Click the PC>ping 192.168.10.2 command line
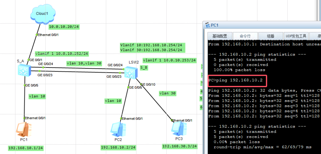Screen dimensions: 321x154 (x=235, y=80)
